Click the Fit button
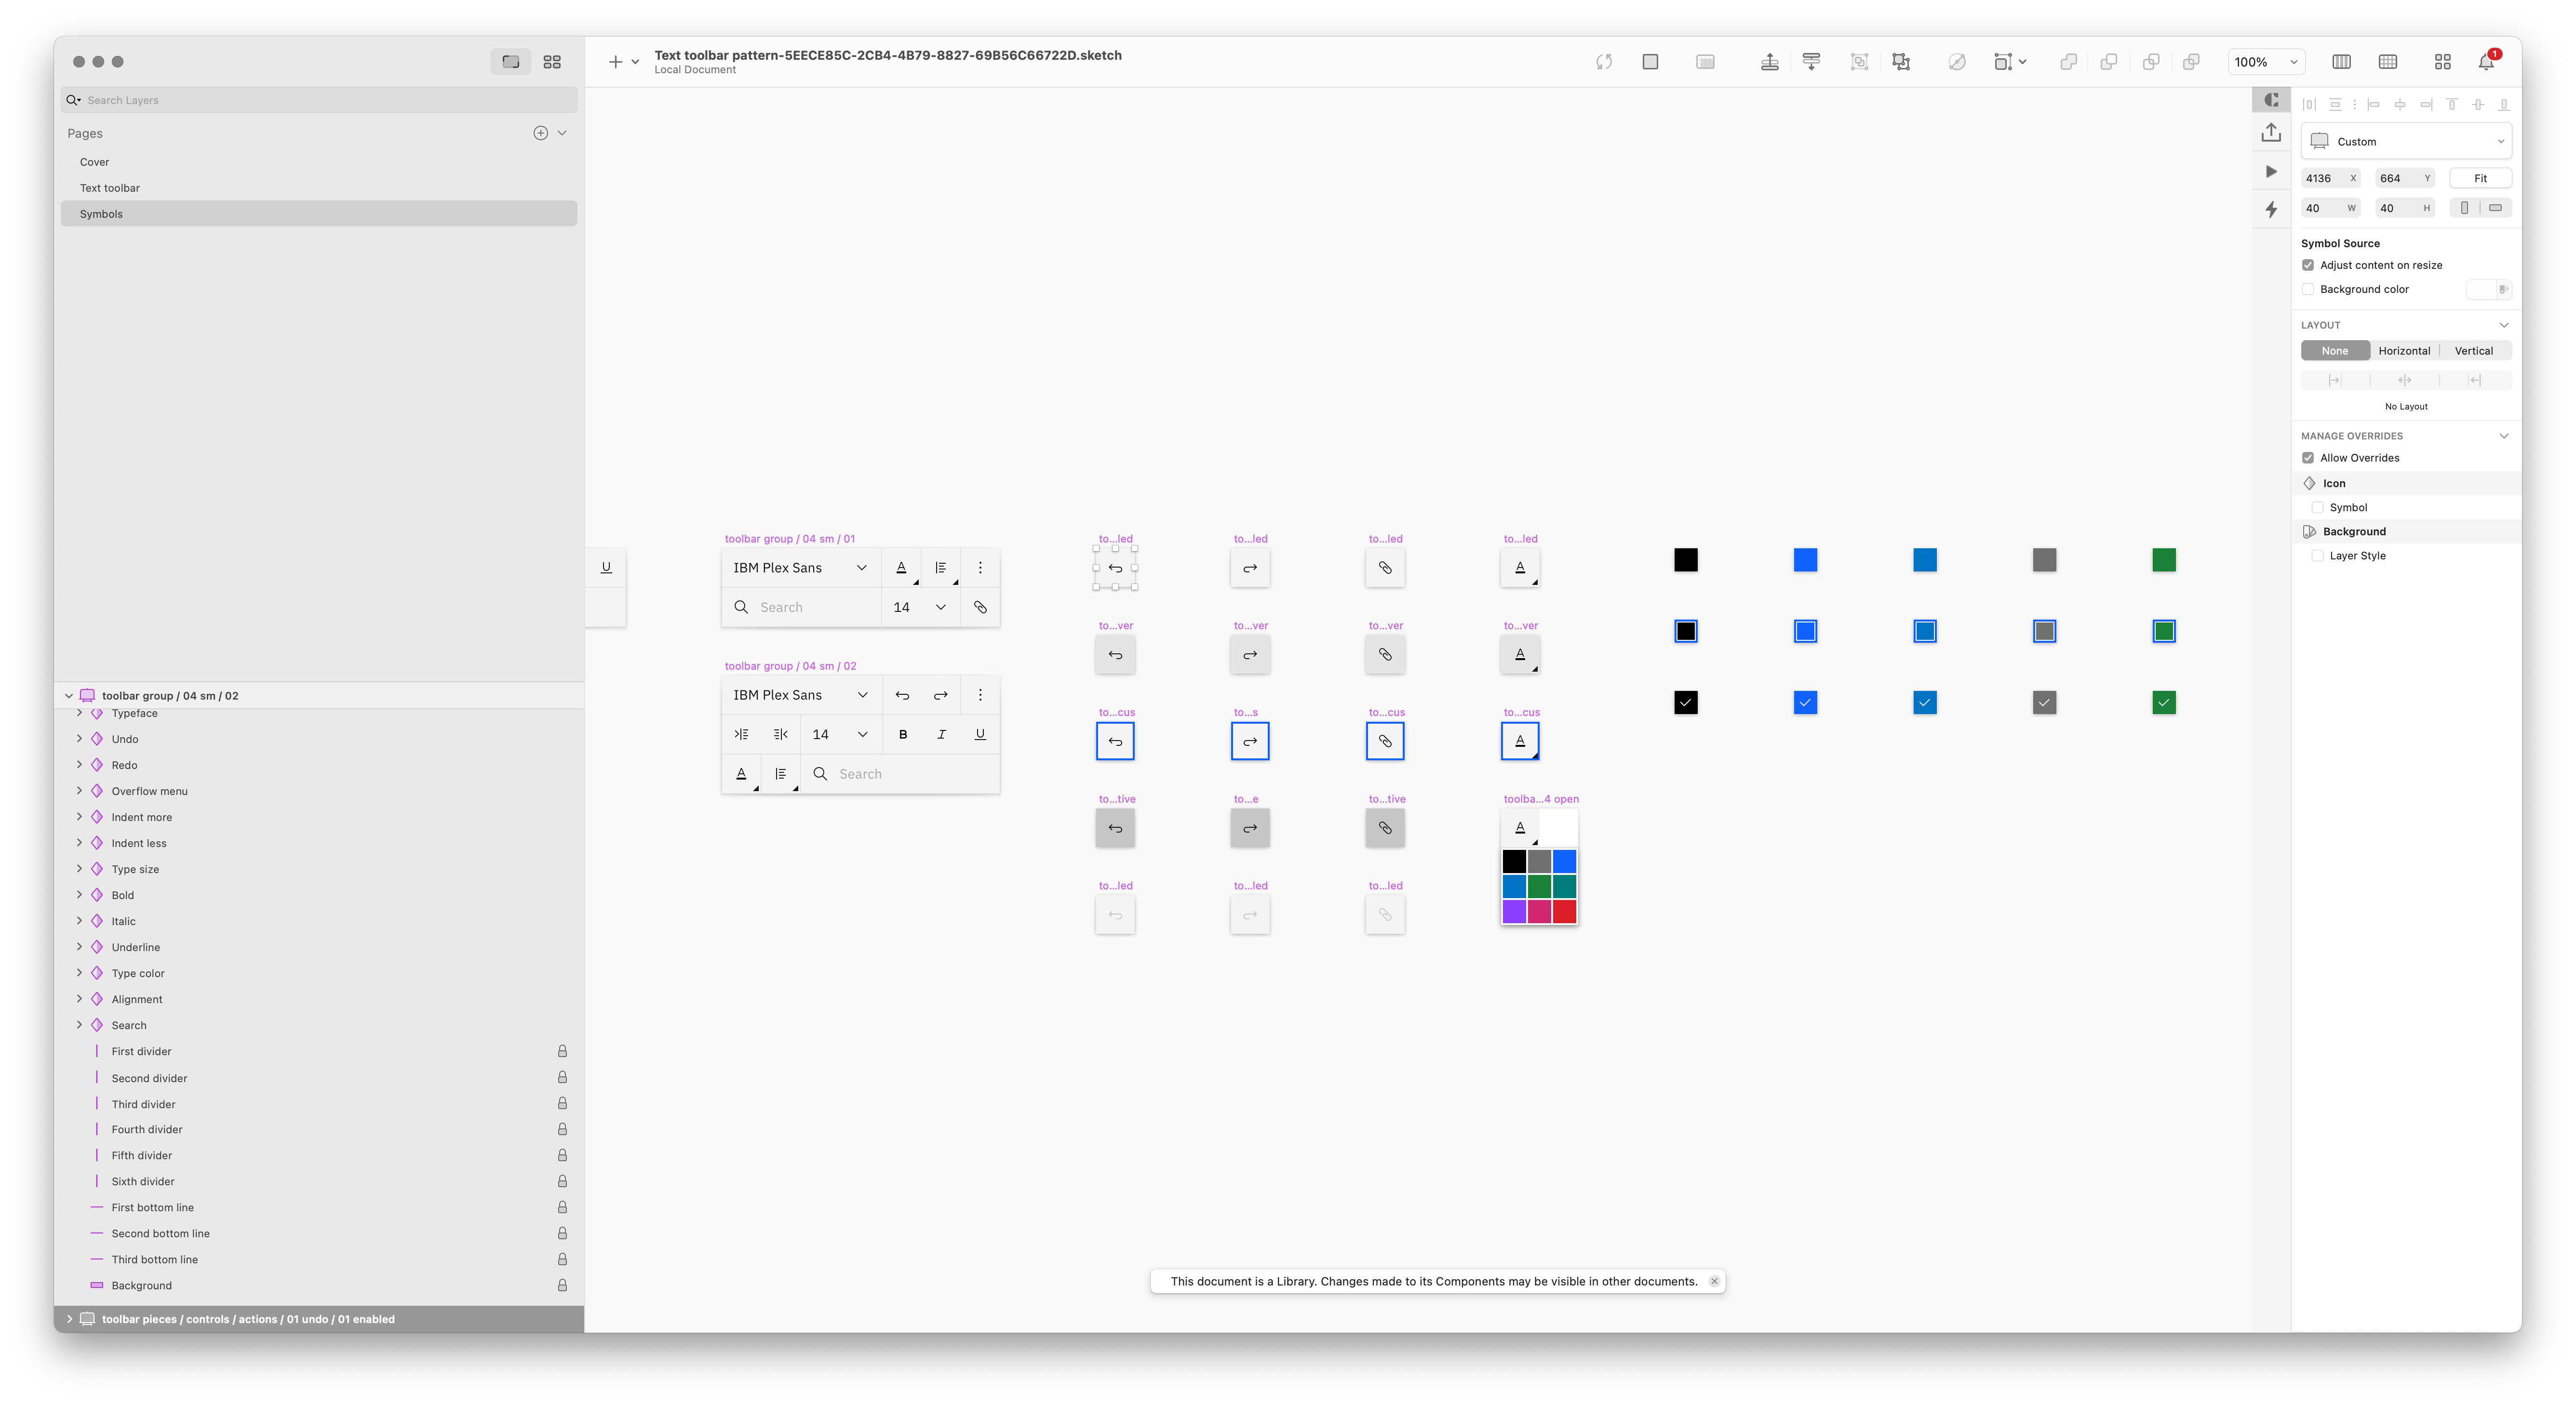This screenshot has height=1404, width=2576. click(2481, 178)
